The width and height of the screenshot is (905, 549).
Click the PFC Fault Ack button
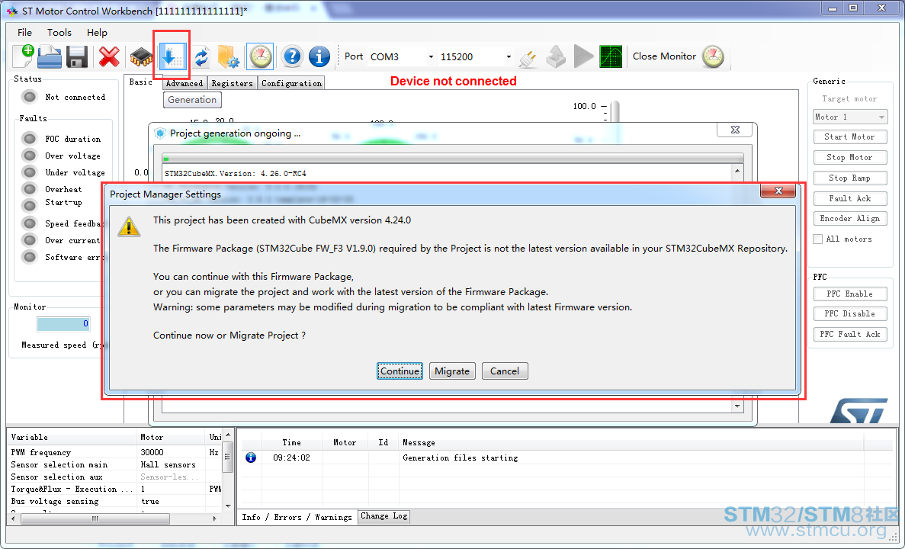coord(850,334)
